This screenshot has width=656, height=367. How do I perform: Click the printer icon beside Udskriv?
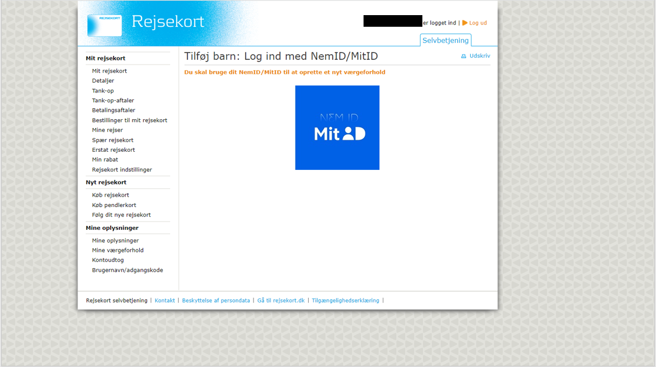coord(464,56)
